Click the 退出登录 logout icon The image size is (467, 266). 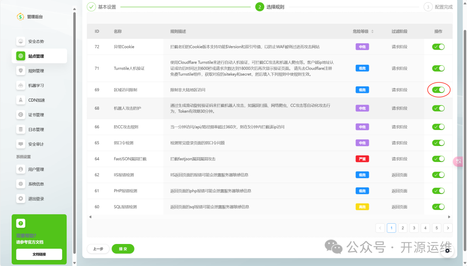tap(20, 199)
